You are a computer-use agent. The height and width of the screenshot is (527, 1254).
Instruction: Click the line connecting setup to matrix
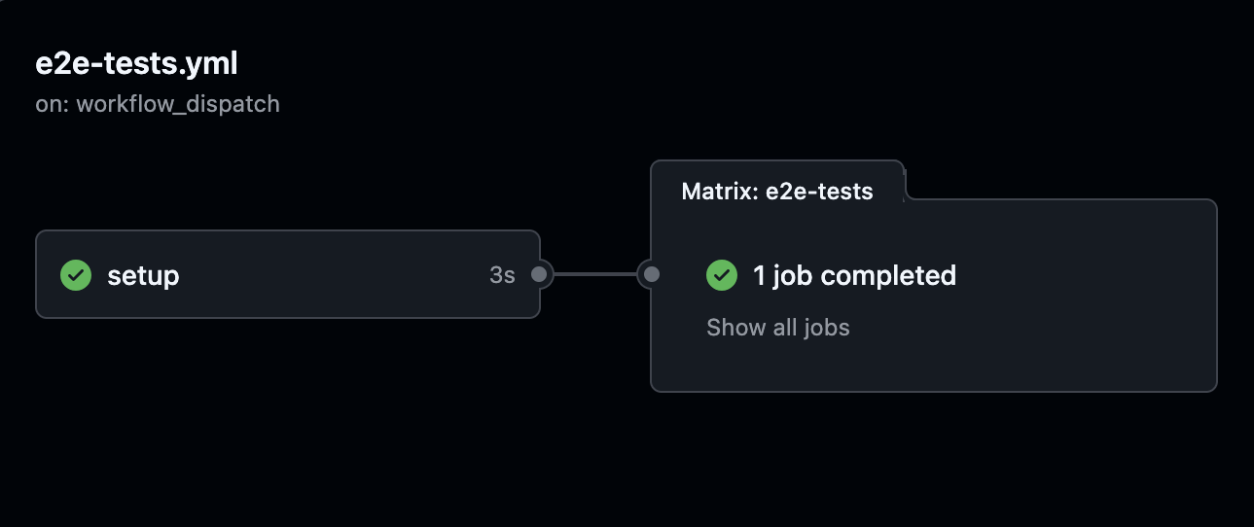[594, 275]
